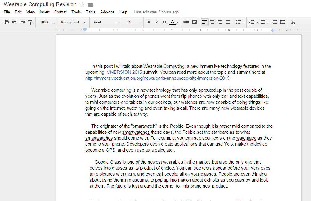The height and width of the screenshot is (201, 311).
Task: Open the Add-ons menu
Action: click(x=107, y=12)
